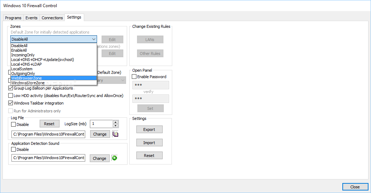Open the Connections tab
Screen dimensions: 371x193
click(52, 18)
